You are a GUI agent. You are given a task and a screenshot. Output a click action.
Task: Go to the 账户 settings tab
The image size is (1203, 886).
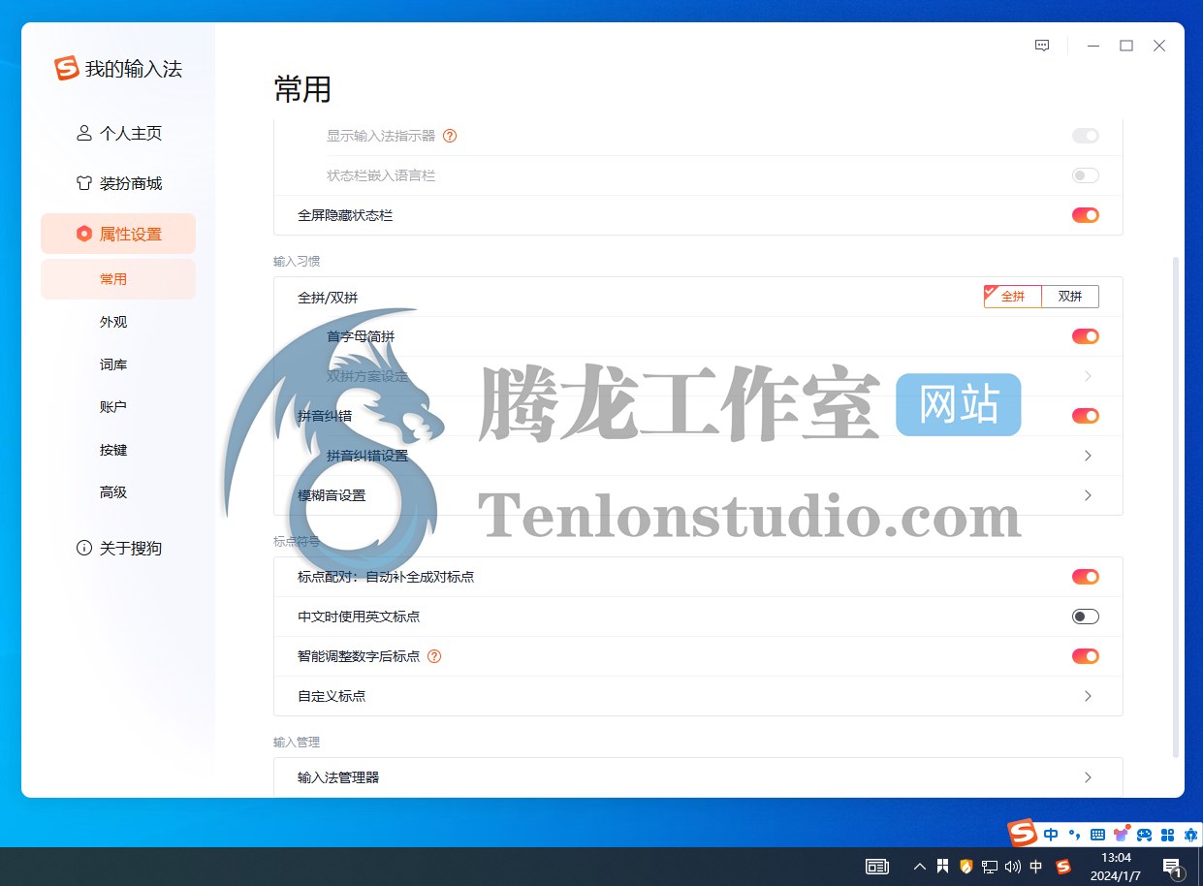pos(113,407)
